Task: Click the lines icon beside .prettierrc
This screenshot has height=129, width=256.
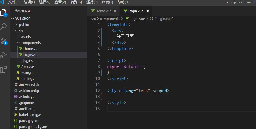Action: point(16,109)
